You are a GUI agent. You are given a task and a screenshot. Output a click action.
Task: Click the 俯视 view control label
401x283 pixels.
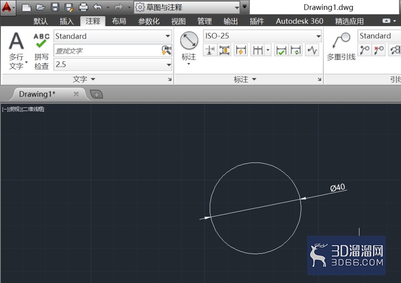click(15, 109)
